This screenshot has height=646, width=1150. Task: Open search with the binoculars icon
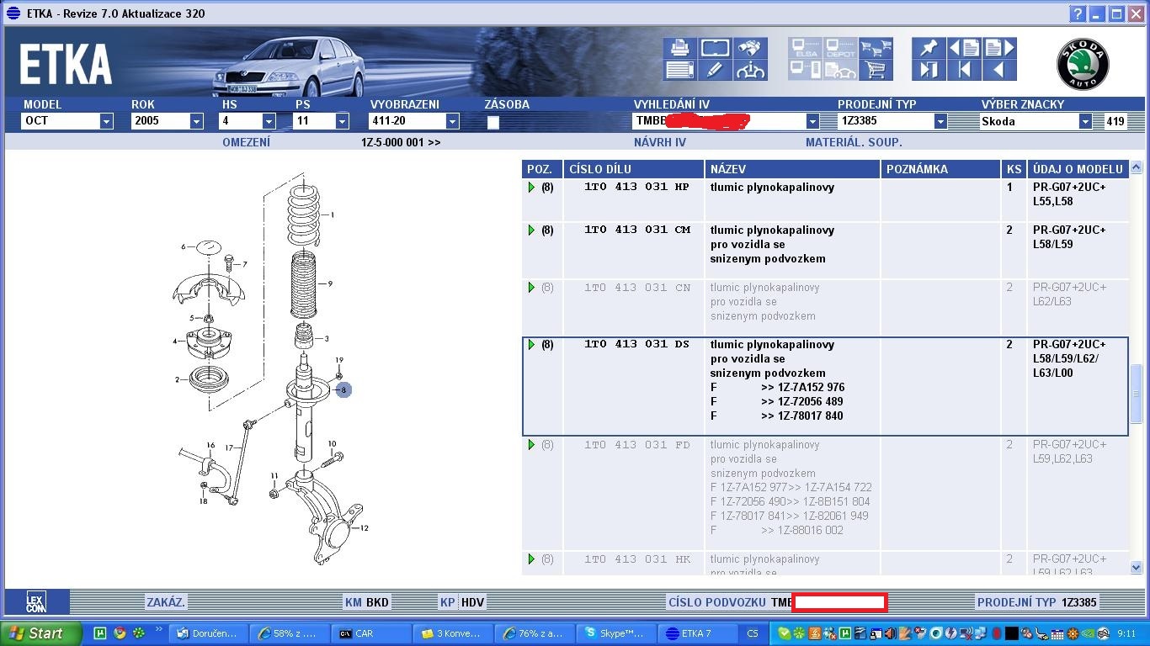point(749,48)
